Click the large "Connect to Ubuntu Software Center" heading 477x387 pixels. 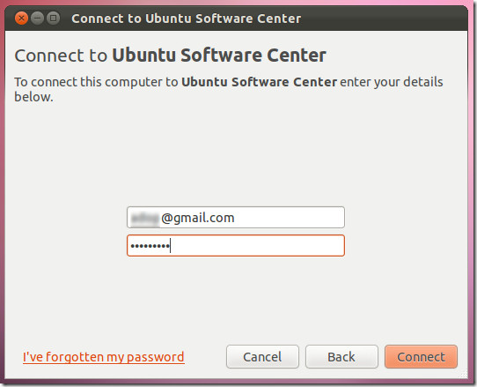[x=170, y=56]
